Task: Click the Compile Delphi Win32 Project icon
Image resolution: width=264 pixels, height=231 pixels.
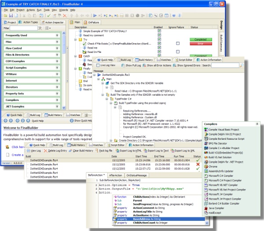Action: click(206, 134)
